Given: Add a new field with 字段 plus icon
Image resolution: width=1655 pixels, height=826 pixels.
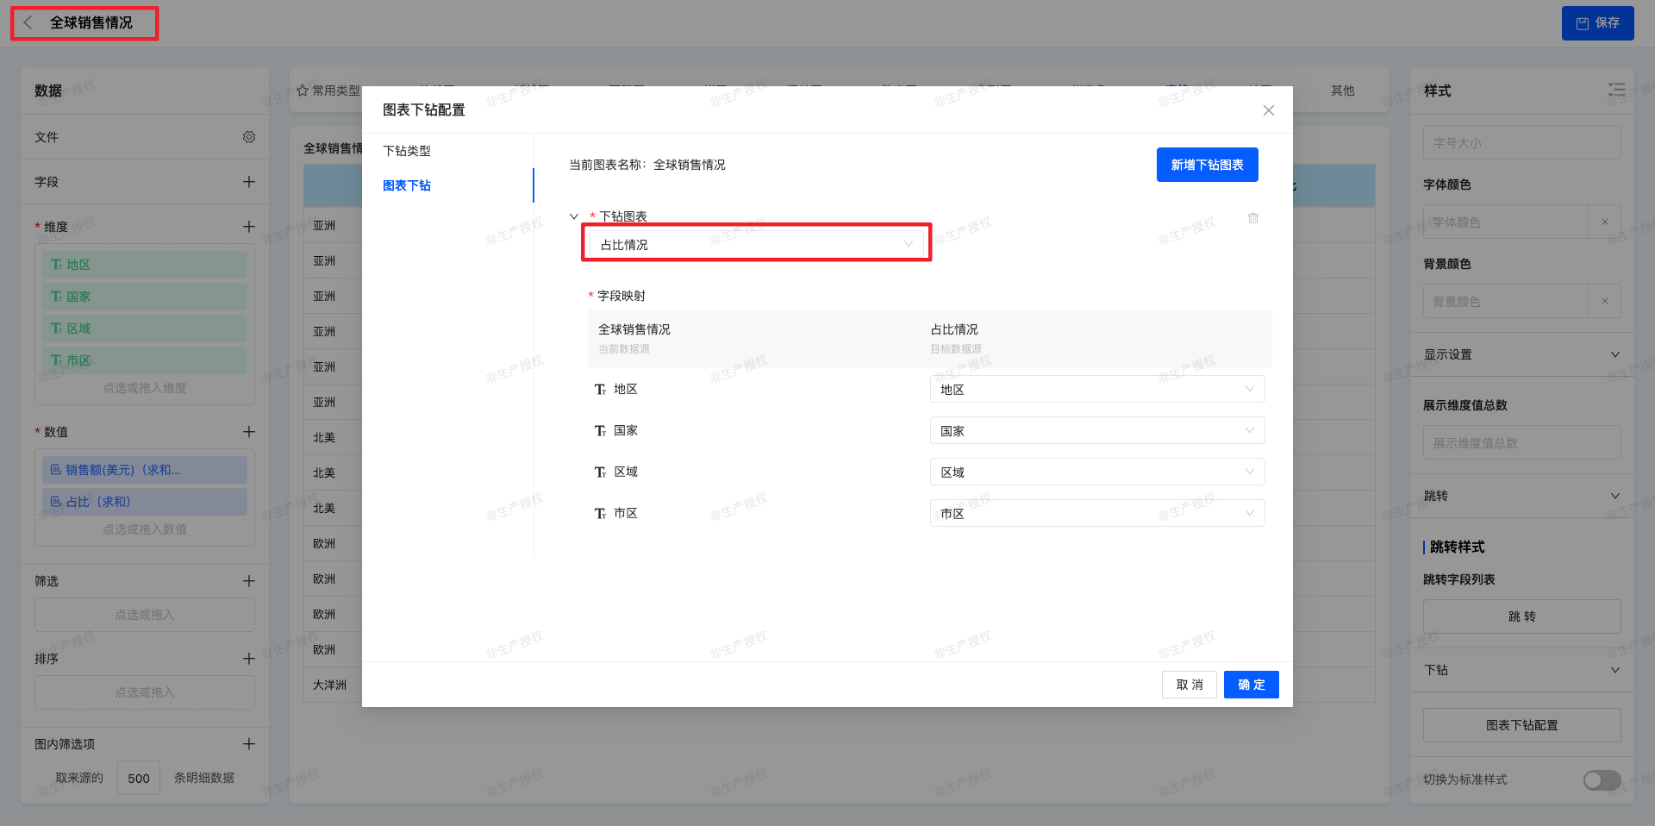Looking at the screenshot, I should coord(249,182).
